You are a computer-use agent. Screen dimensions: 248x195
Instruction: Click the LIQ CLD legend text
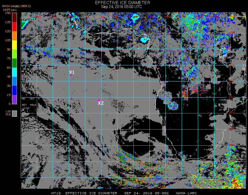8,113
